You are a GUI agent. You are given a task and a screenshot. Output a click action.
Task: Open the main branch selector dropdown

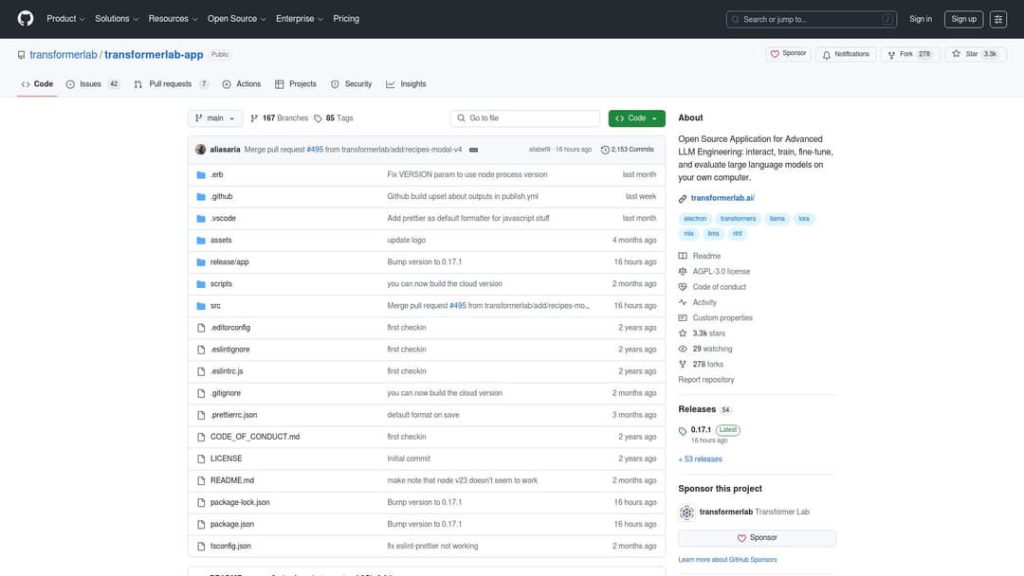pos(215,118)
